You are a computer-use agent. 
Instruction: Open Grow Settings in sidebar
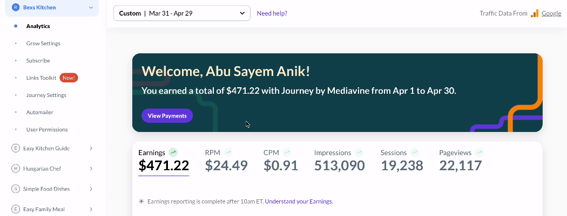click(x=43, y=43)
